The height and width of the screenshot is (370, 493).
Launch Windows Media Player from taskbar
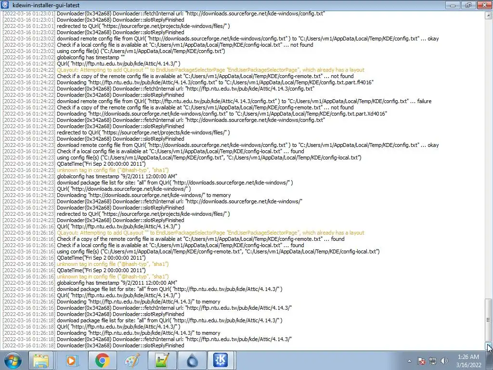71,360
